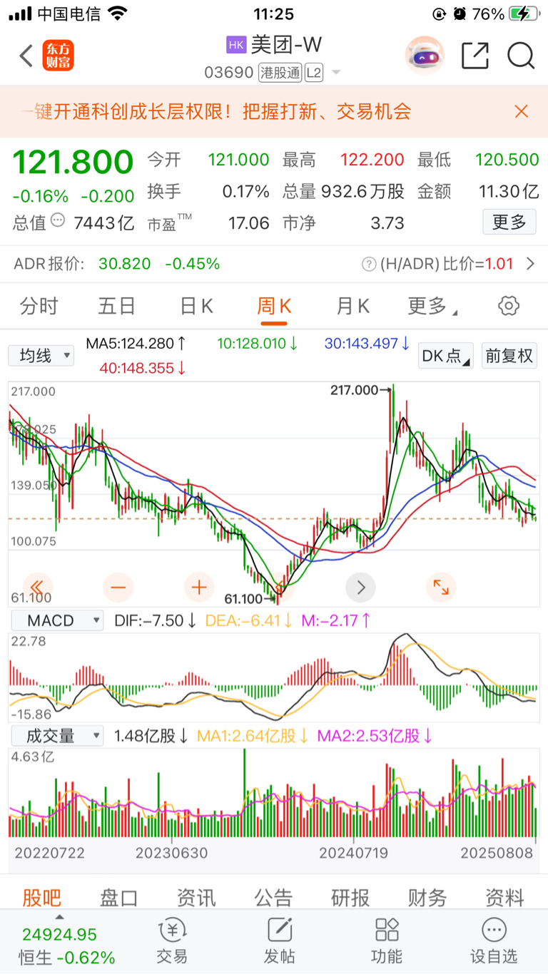This screenshot has width=548, height=974.
Task: Close the promotional banner
Action: tap(522, 111)
